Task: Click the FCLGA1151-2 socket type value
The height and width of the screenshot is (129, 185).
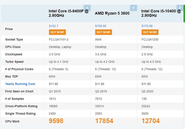Action: click(59, 39)
